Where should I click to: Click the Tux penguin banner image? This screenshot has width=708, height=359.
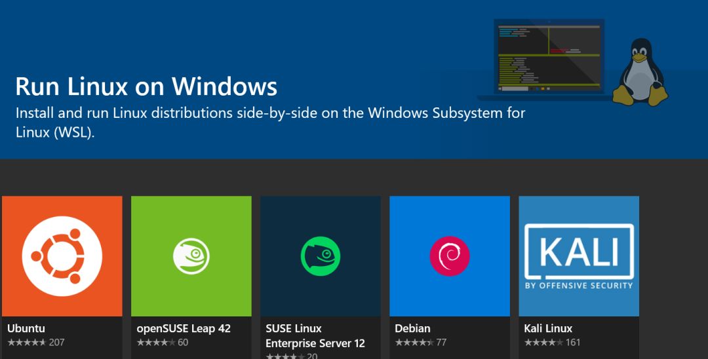[x=640, y=72]
